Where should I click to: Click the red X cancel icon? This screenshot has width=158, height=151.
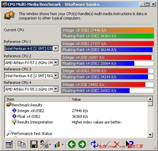(x=117, y=144)
